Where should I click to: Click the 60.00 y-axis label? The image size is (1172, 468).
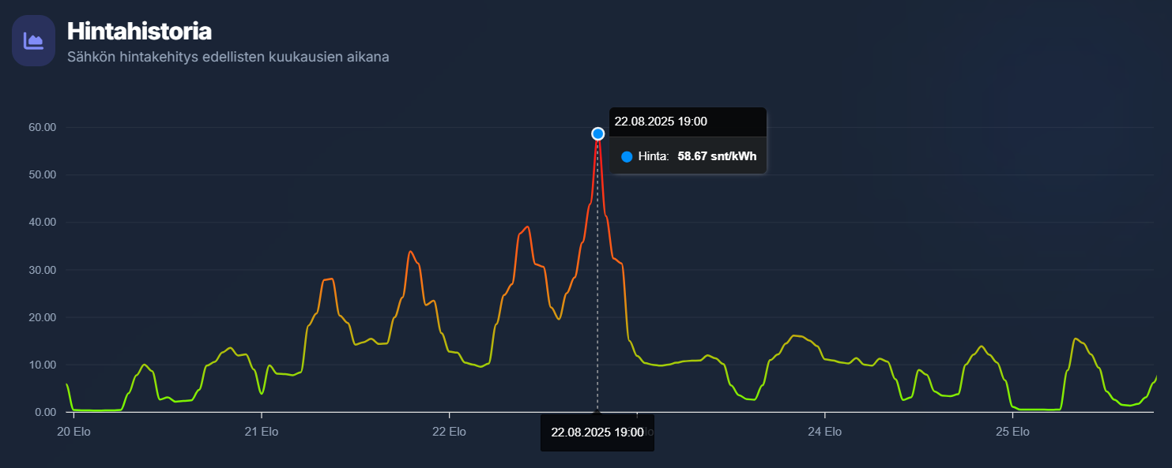coord(42,127)
